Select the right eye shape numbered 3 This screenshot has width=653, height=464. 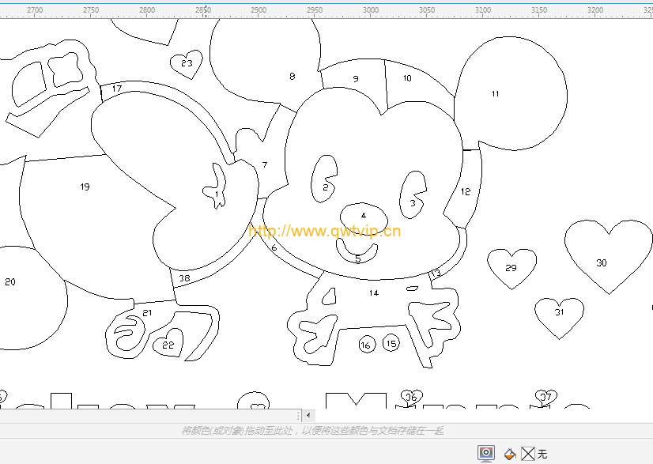[413, 194]
